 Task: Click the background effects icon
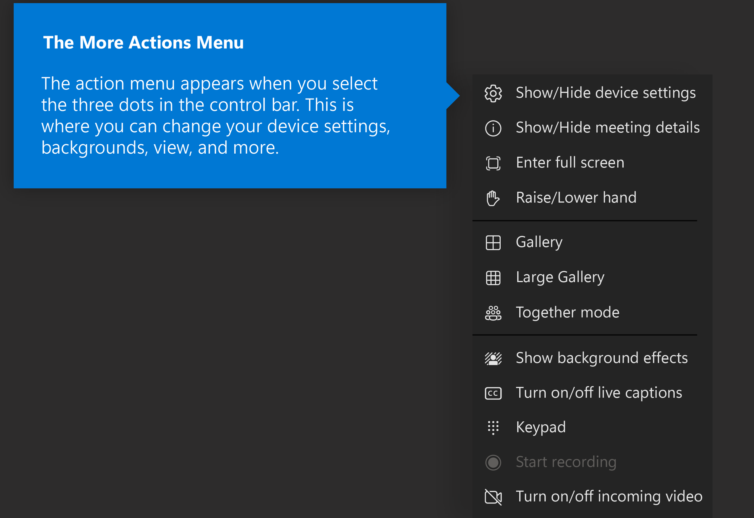coord(493,358)
